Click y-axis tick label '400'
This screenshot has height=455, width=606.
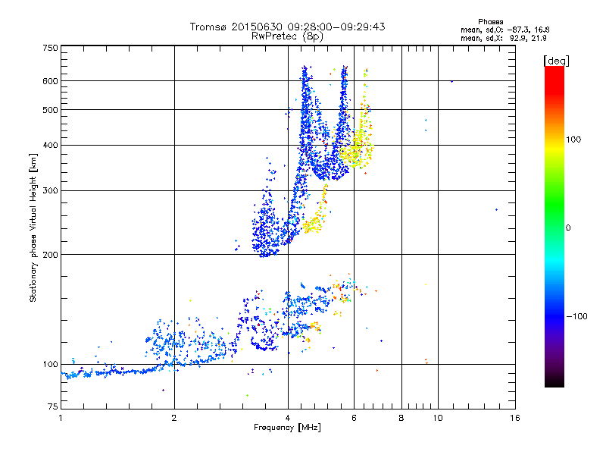tap(51, 146)
